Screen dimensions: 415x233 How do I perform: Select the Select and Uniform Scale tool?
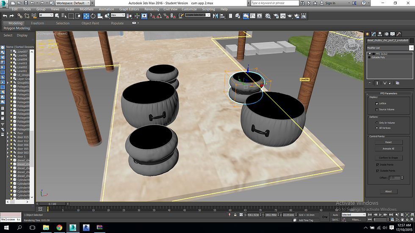100,16
